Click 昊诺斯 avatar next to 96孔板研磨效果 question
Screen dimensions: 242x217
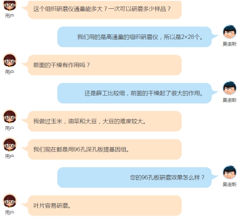point(229,172)
